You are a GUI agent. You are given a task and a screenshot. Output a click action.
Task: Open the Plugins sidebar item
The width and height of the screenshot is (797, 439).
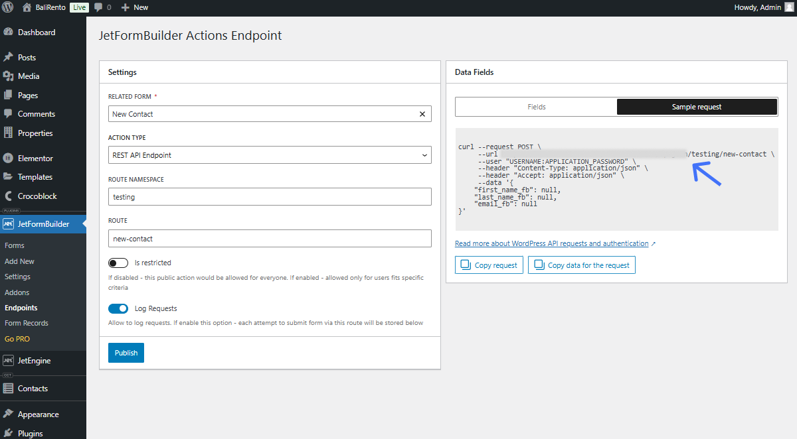29,432
